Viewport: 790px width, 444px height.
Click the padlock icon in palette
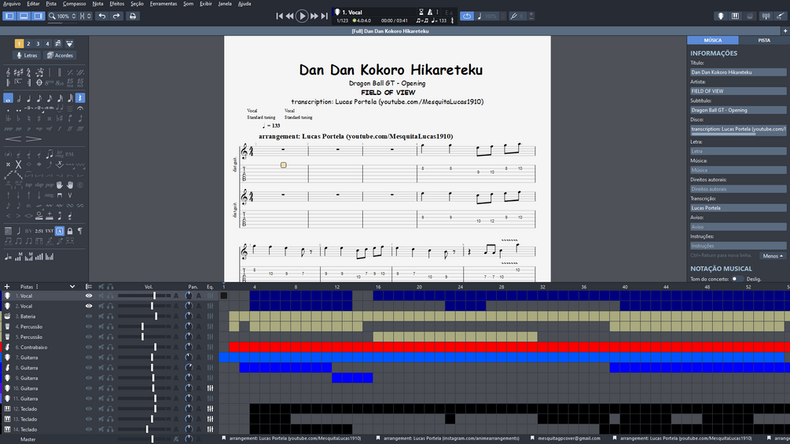(x=70, y=231)
